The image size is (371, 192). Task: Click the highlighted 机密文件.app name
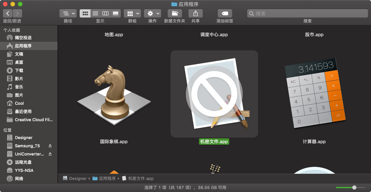[214, 142]
